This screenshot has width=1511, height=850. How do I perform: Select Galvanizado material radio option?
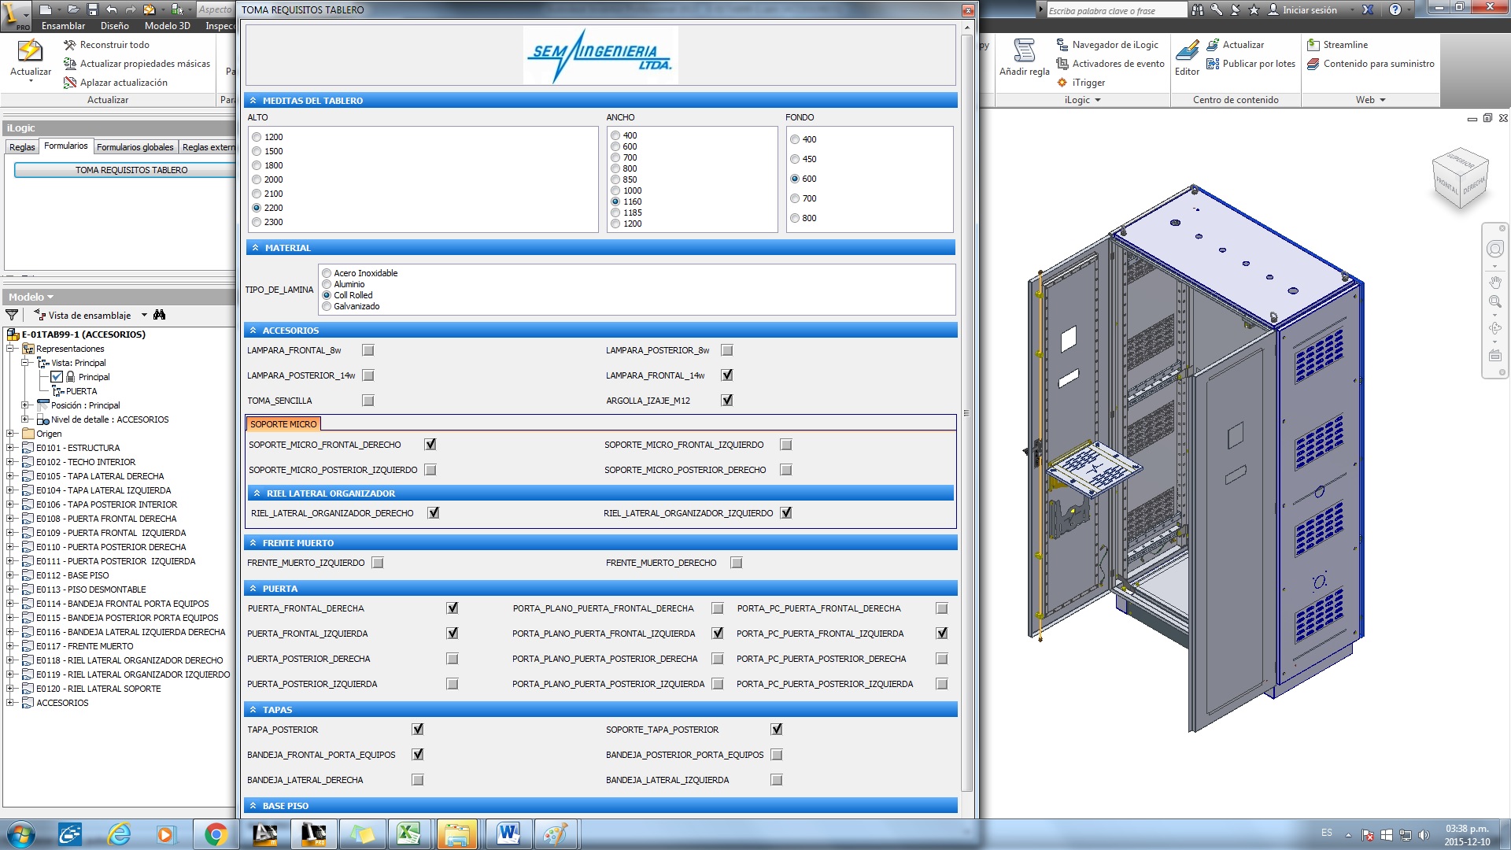coord(327,307)
